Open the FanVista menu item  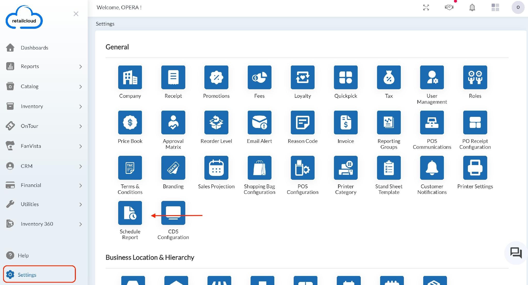coord(44,146)
